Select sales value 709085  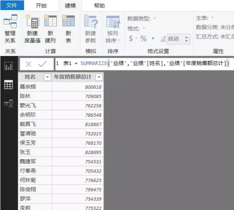tap(78, 96)
